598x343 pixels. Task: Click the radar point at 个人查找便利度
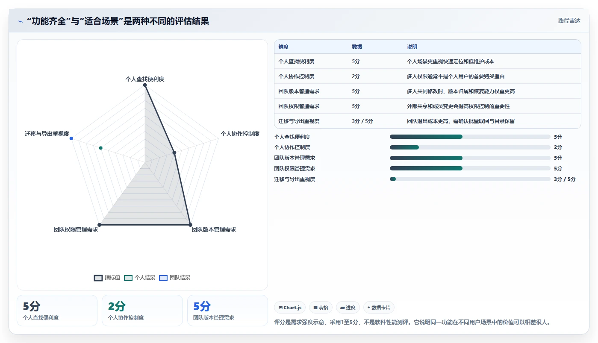pos(145,85)
